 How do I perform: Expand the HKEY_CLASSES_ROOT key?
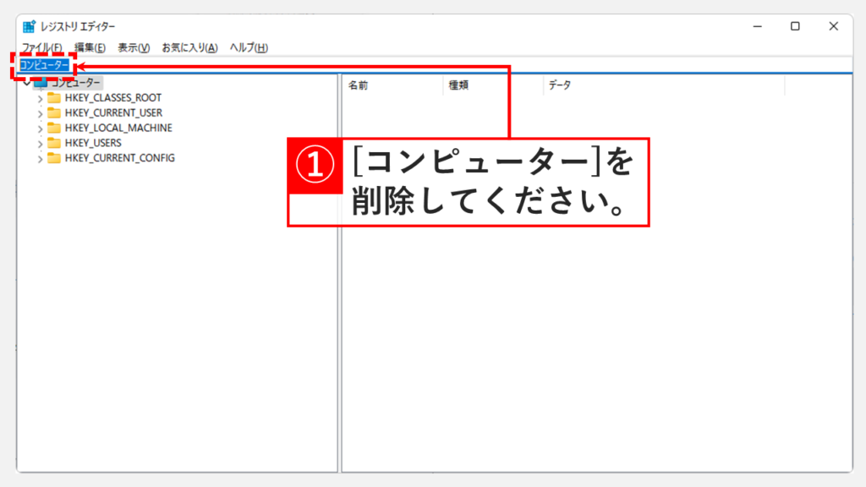click(x=40, y=98)
